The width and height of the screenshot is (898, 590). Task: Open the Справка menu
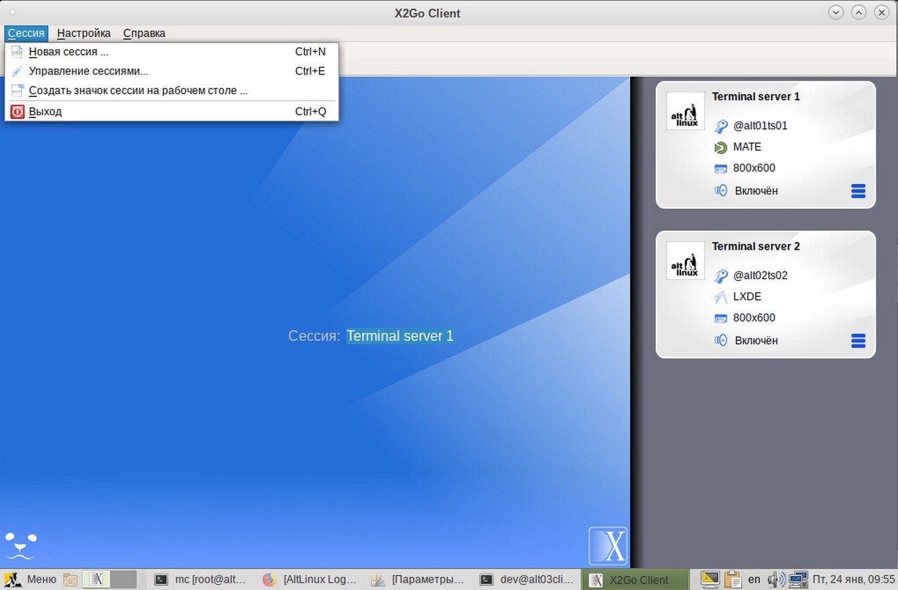coord(144,33)
